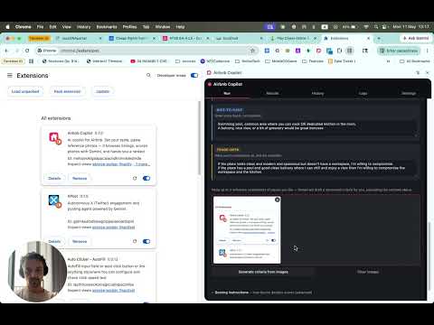Image resolution: width=434 pixels, height=325 pixels.
Task: Open the Profiles menu in menu bar
Action: [x=129, y=27]
